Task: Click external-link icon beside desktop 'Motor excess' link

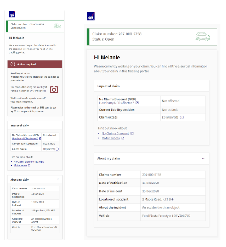Action: pyautogui.click(x=123, y=138)
